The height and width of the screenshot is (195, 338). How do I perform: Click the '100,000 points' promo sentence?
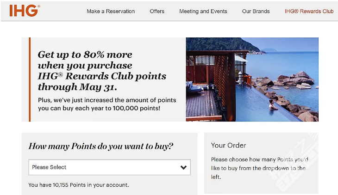pyautogui.click(x=107, y=104)
